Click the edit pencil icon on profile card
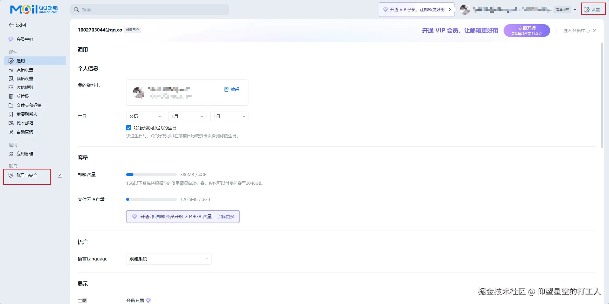The width and height of the screenshot is (609, 304). coord(227,89)
